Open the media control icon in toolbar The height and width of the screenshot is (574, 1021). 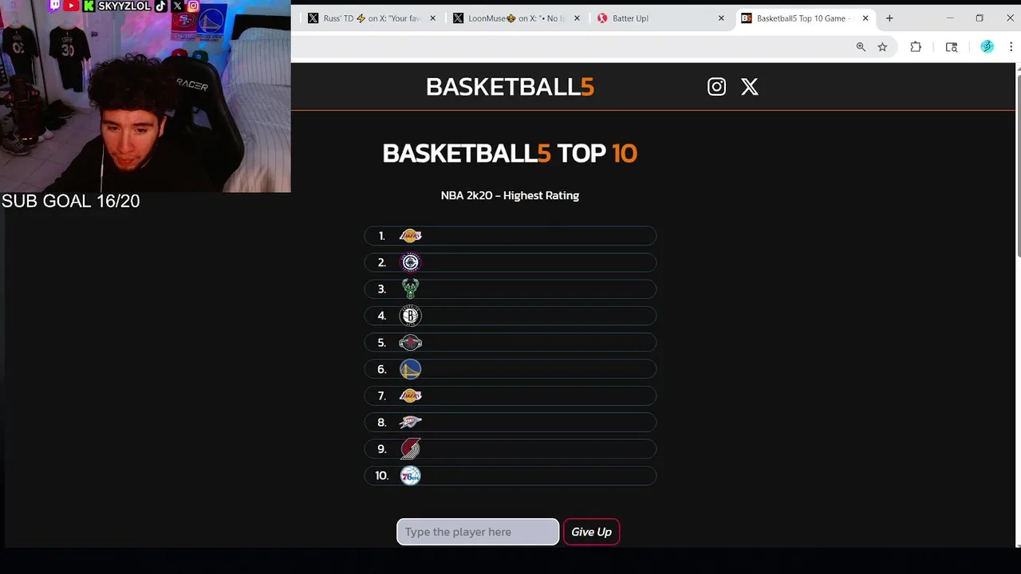952,47
